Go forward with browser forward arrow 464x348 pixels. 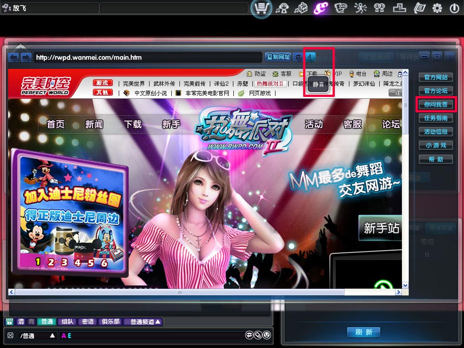tap(26, 57)
